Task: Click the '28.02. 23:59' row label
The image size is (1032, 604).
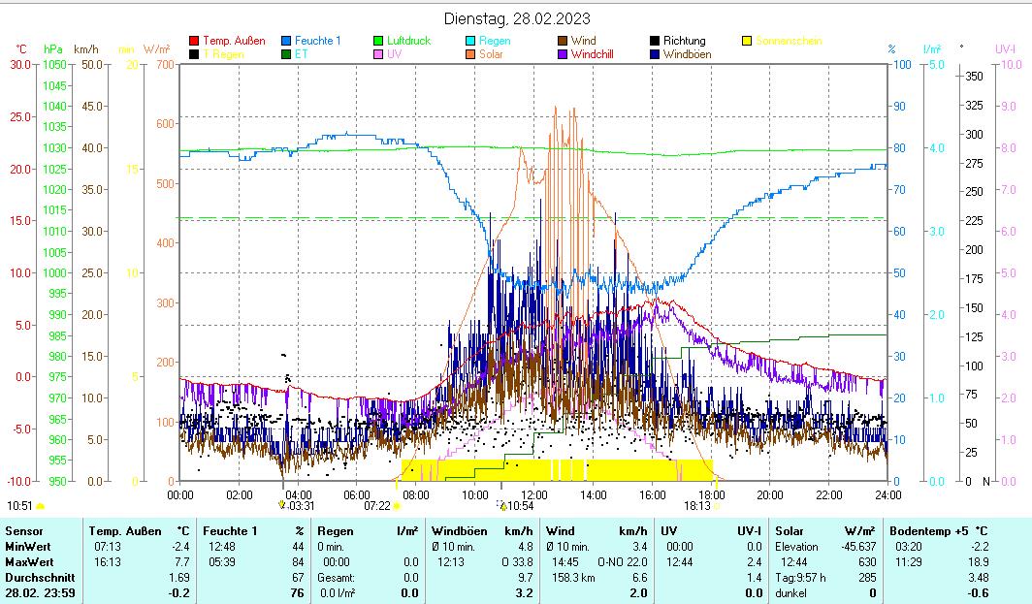Action: pos(40,592)
